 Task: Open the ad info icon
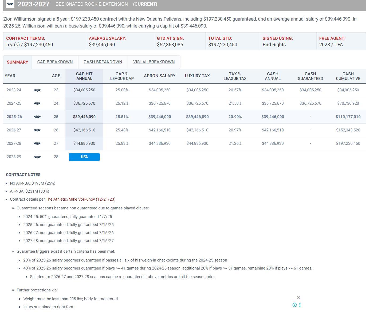pos(294,305)
